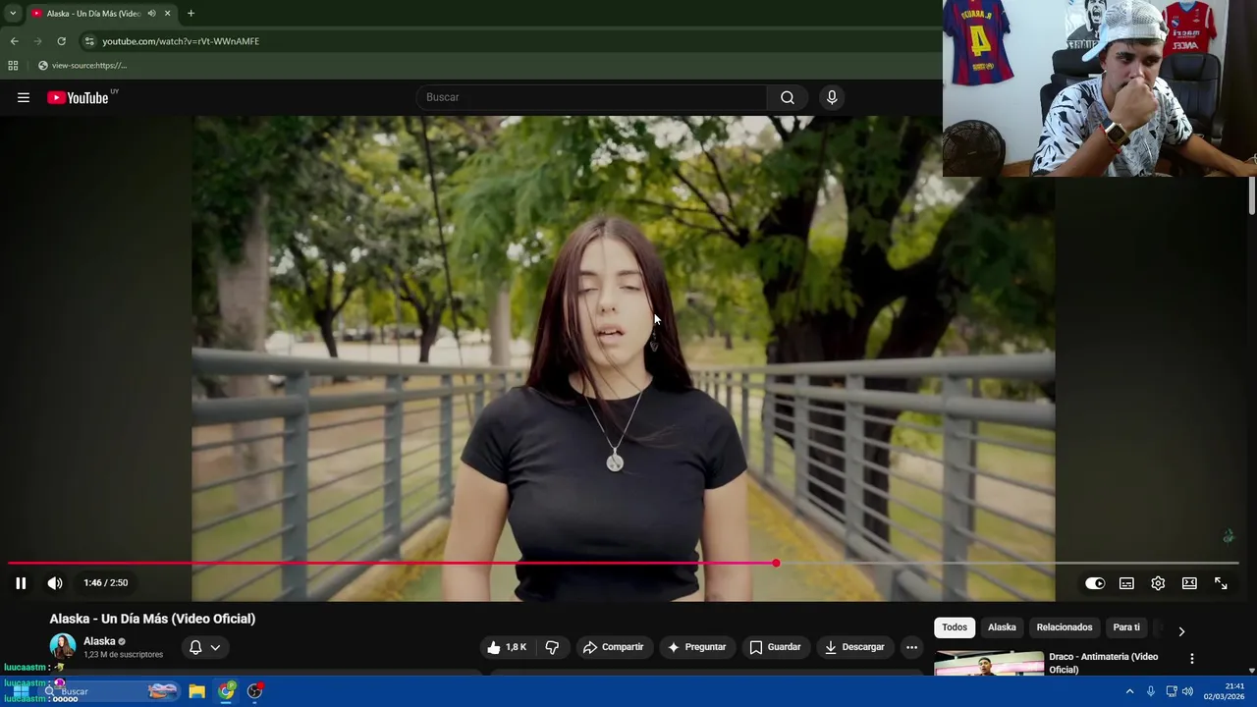
Task: Go back in browser history
Action: 14,41
